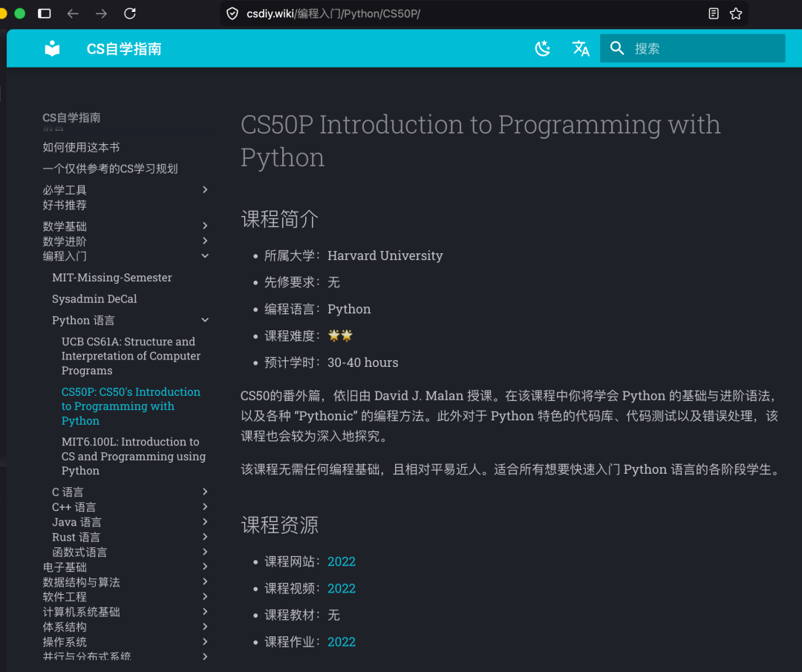
Task: Expand the 软件工程 section chevron
Action: coord(205,596)
